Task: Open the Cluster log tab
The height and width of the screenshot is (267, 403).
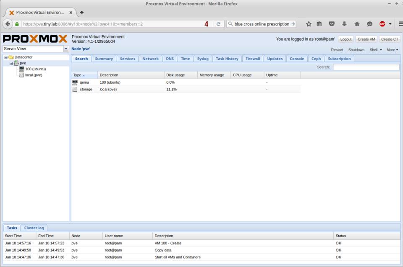Action: pos(34,228)
